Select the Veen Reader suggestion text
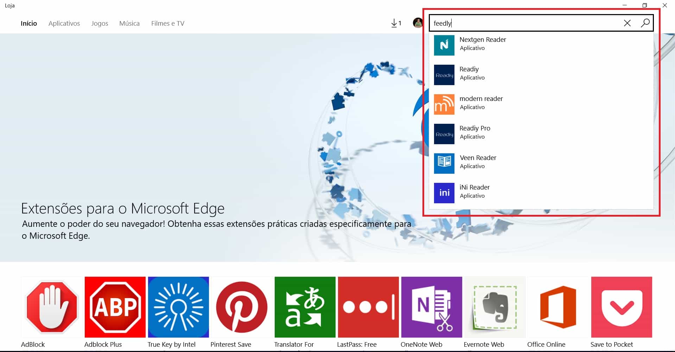The height and width of the screenshot is (352, 675). [478, 158]
